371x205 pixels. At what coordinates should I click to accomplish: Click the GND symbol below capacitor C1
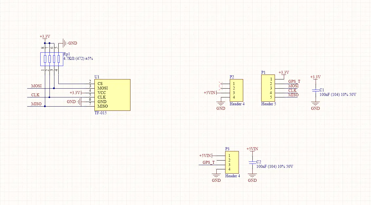click(x=315, y=105)
